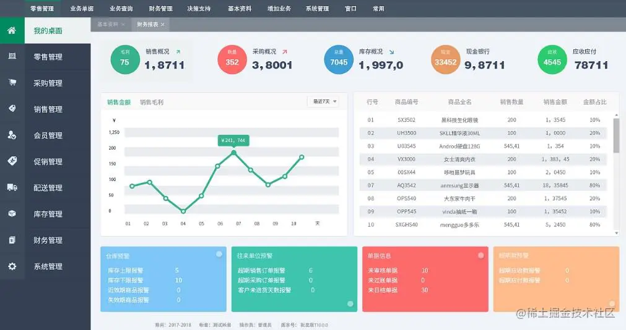Go to 配送管理 in the sidebar
Image resolution: width=626 pixels, height=330 pixels.
tap(48, 188)
